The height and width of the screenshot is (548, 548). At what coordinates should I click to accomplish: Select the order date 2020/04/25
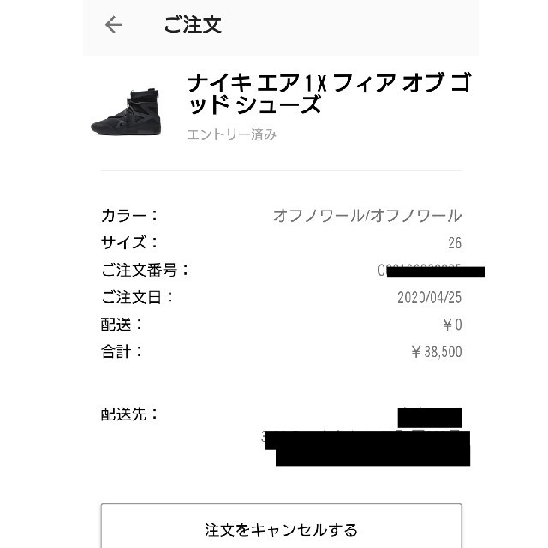(x=429, y=297)
